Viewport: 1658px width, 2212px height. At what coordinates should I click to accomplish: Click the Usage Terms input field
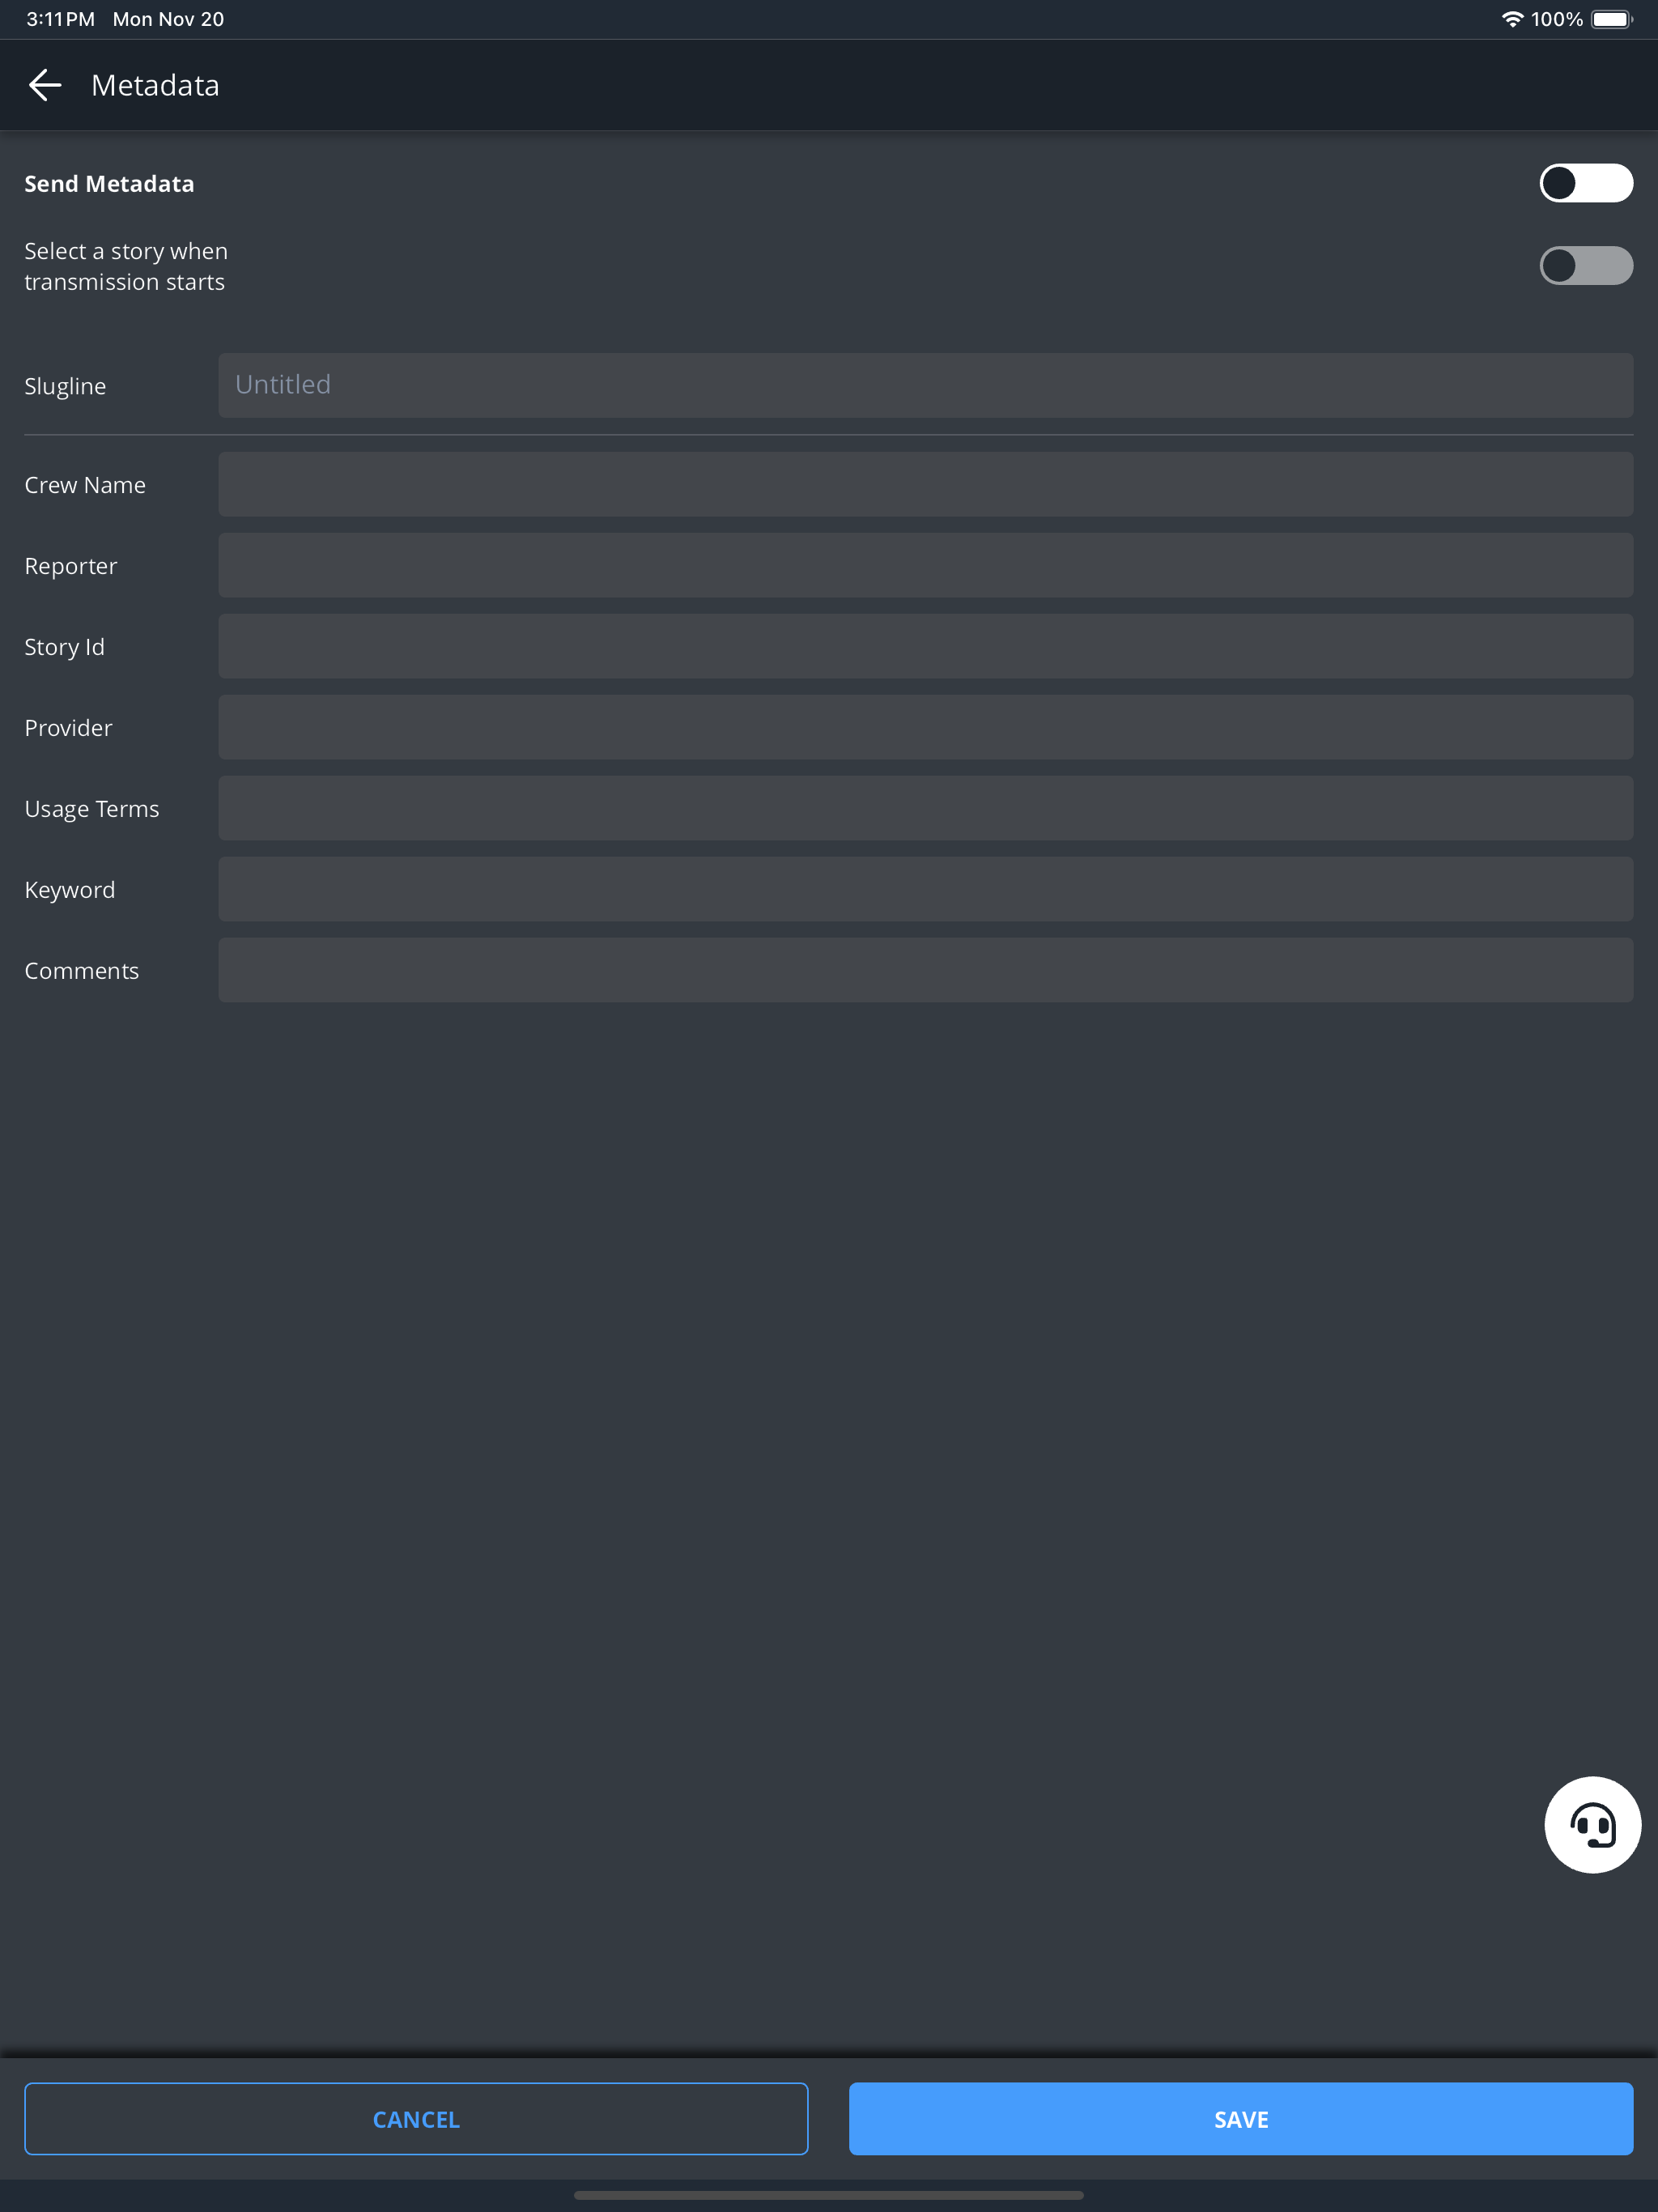click(926, 808)
